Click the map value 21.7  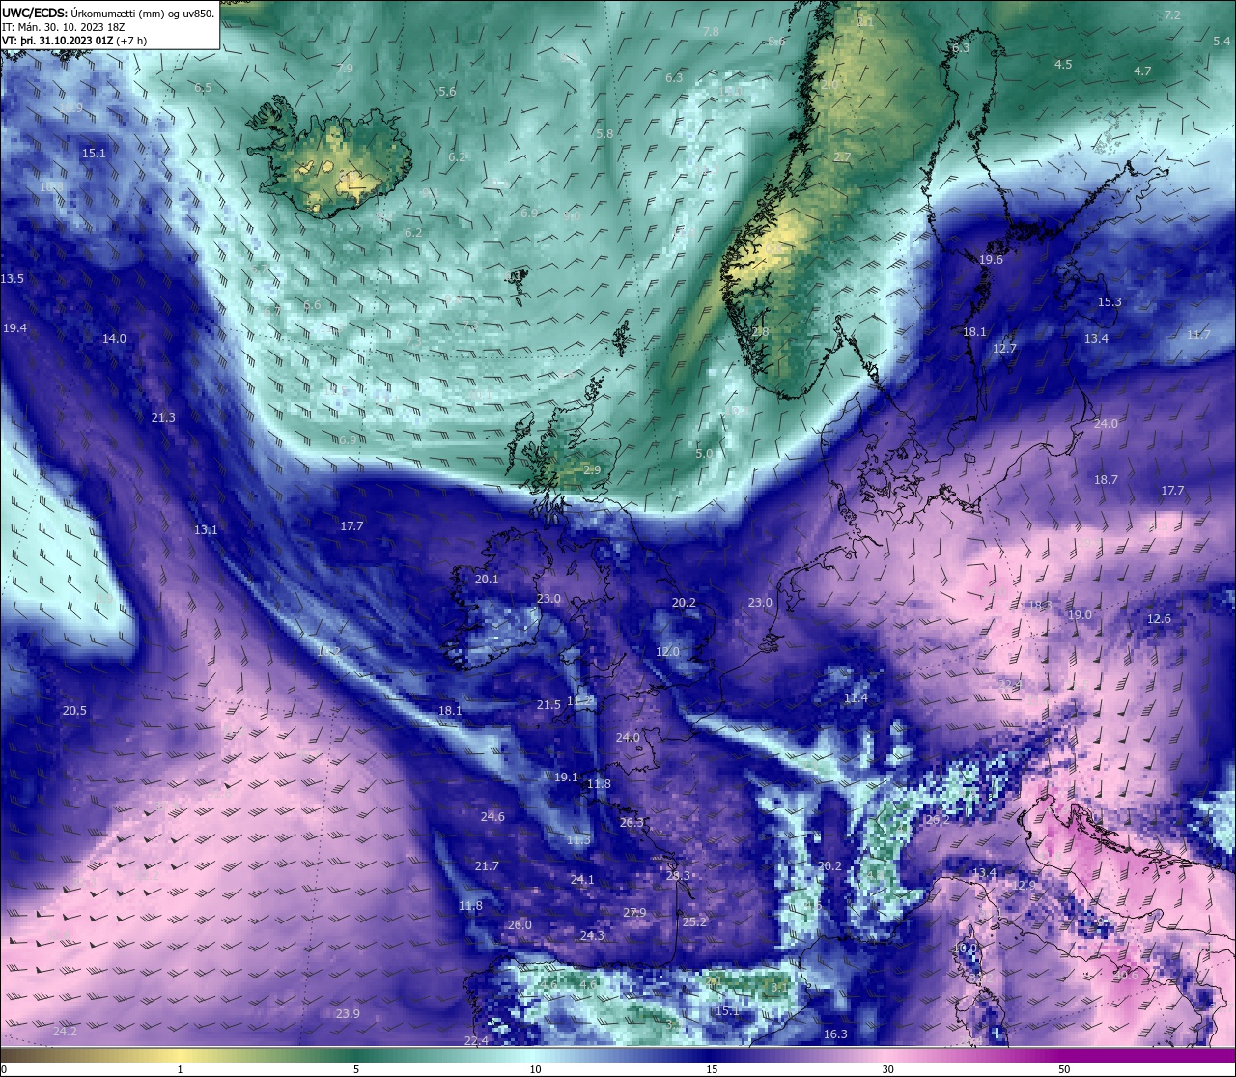pyautogui.click(x=487, y=866)
